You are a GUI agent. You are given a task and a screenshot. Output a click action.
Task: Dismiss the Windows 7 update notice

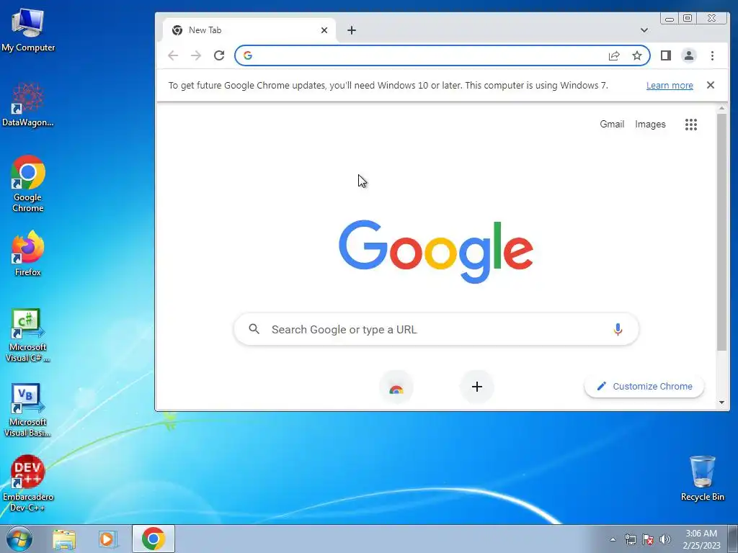[x=711, y=85]
